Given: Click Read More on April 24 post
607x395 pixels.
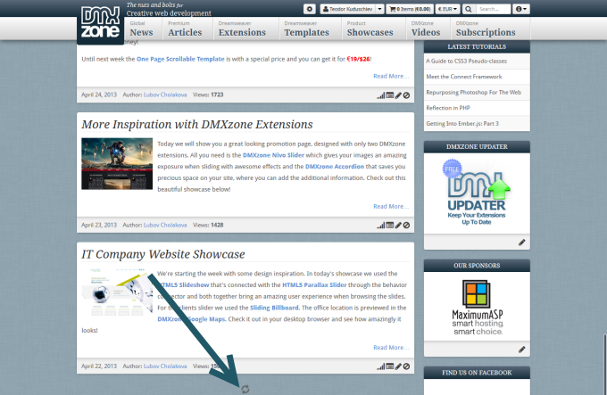Looking at the screenshot, I should point(391,76).
